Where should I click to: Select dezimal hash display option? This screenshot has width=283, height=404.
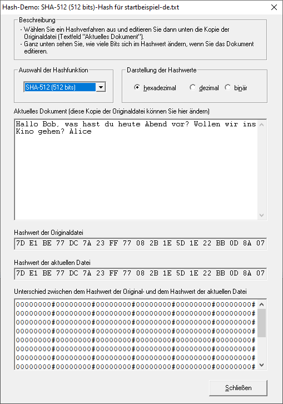(204, 88)
